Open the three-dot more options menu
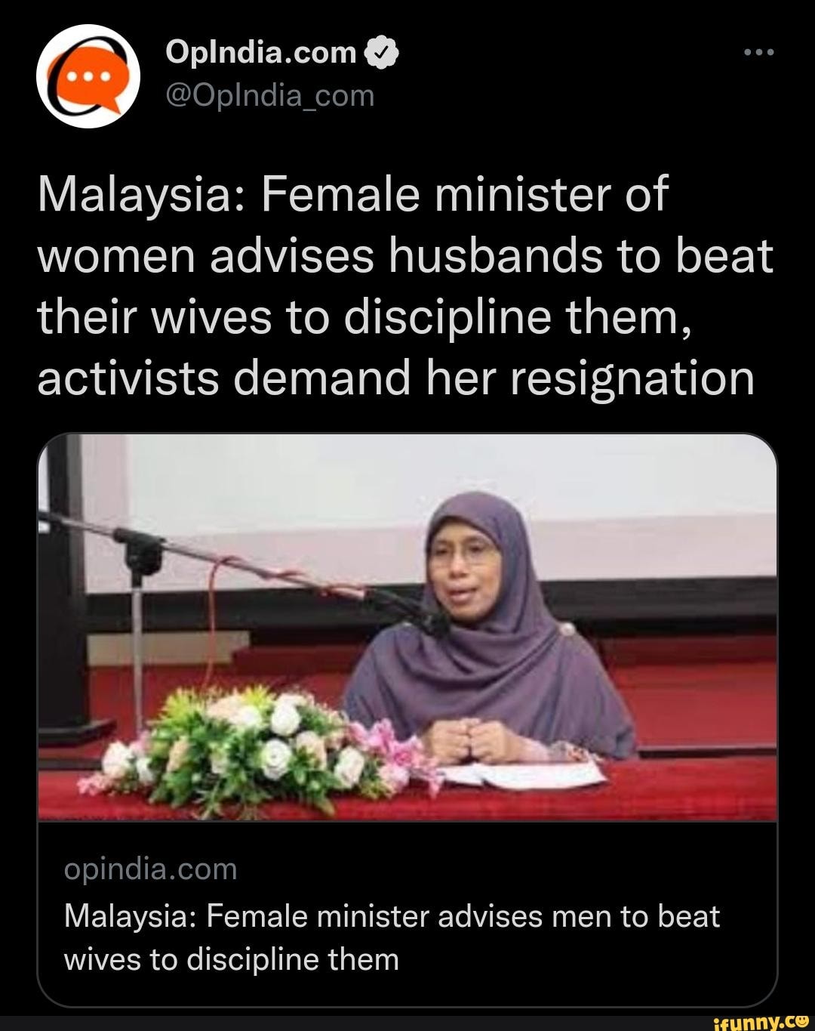 click(x=758, y=53)
